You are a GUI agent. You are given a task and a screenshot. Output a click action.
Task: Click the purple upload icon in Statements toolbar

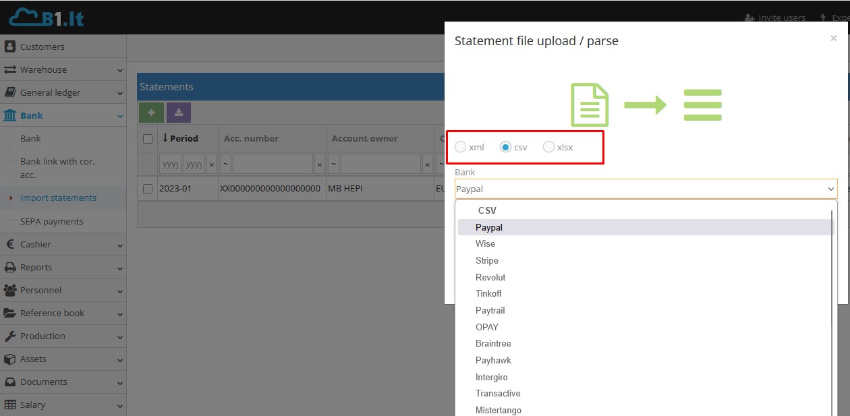tap(178, 112)
